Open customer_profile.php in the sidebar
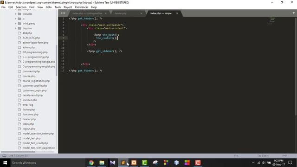Image resolution: width=297 pixels, height=167 pixels. [x=35, y=85]
